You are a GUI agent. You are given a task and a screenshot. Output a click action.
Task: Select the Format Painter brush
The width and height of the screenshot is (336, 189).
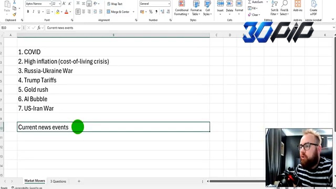click(x=14, y=15)
